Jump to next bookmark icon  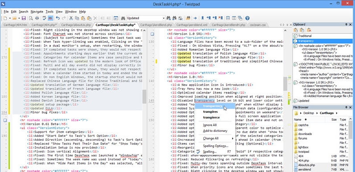click(209, 18)
